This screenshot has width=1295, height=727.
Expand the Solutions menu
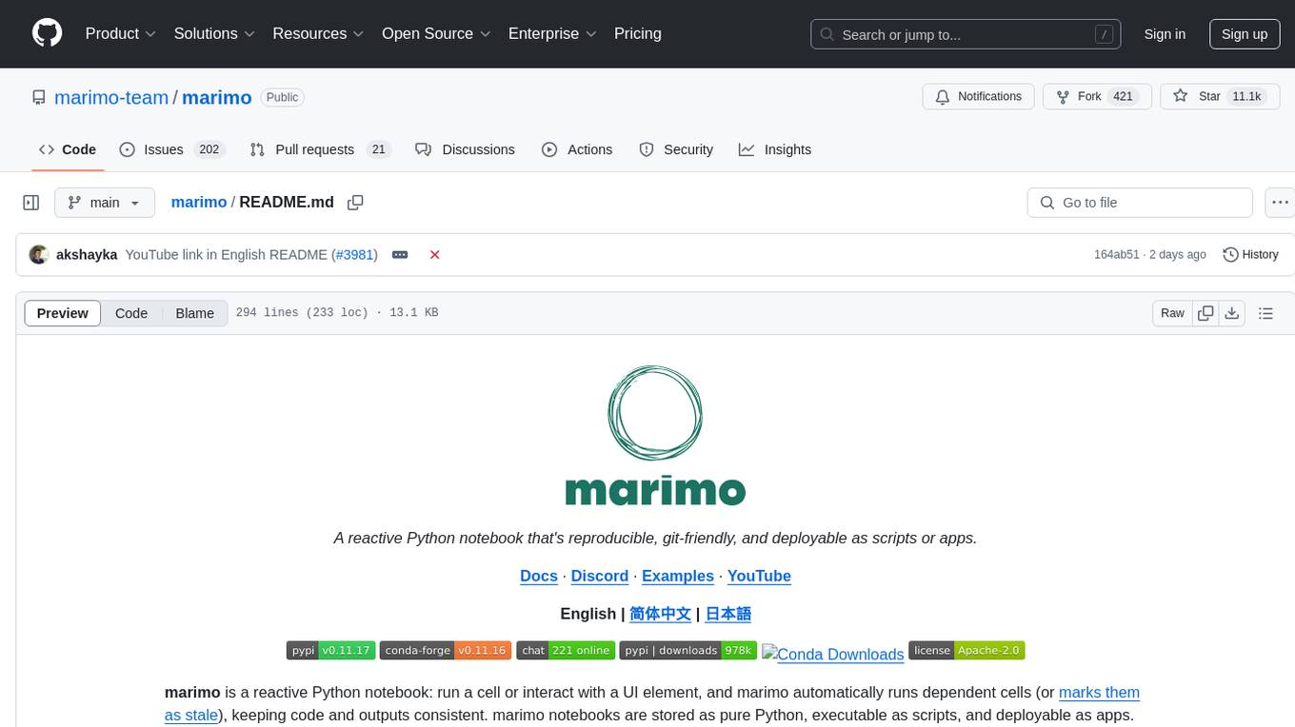(214, 33)
